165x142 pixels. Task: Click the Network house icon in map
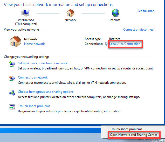pyautogui.click(x=70, y=13)
